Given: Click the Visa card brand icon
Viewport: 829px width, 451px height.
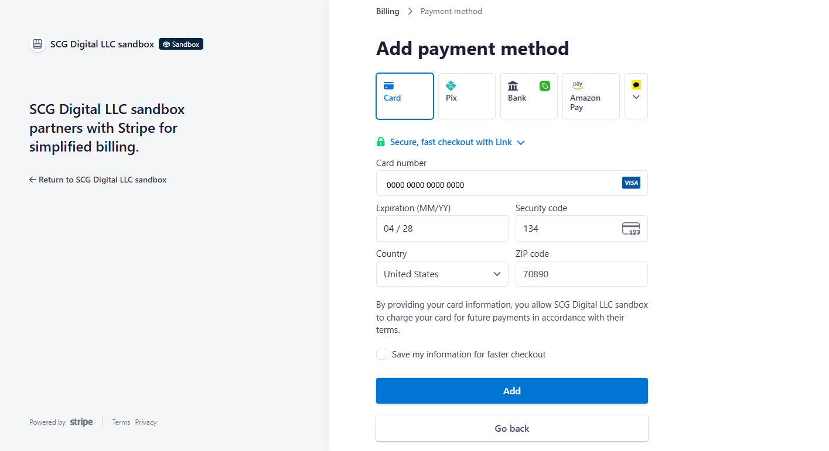Looking at the screenshot, I should click(631, 183).
